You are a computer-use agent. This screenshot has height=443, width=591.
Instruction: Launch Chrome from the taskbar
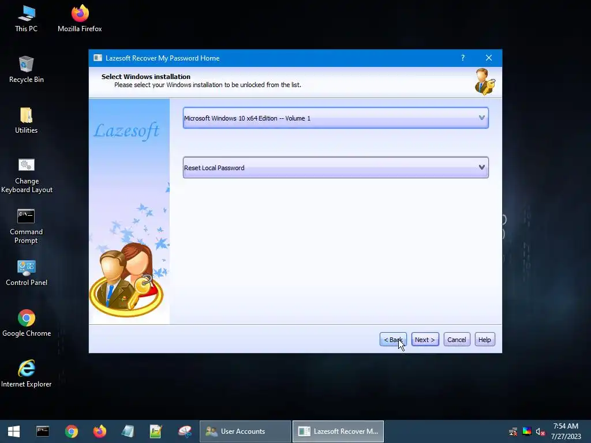pyautogui.click(x=71, y=431)
